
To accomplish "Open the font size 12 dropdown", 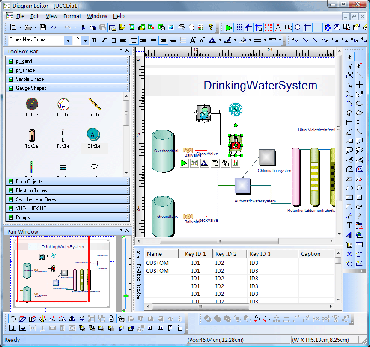I will [x=85, y=40].
